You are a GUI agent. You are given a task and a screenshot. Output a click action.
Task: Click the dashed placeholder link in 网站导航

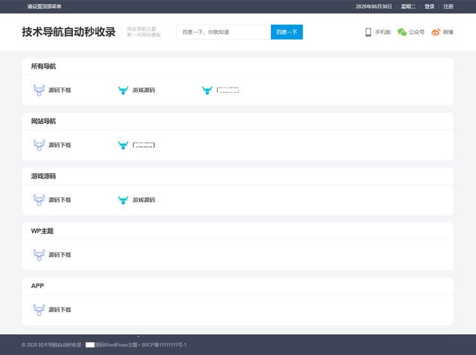(x=144, y=145)
